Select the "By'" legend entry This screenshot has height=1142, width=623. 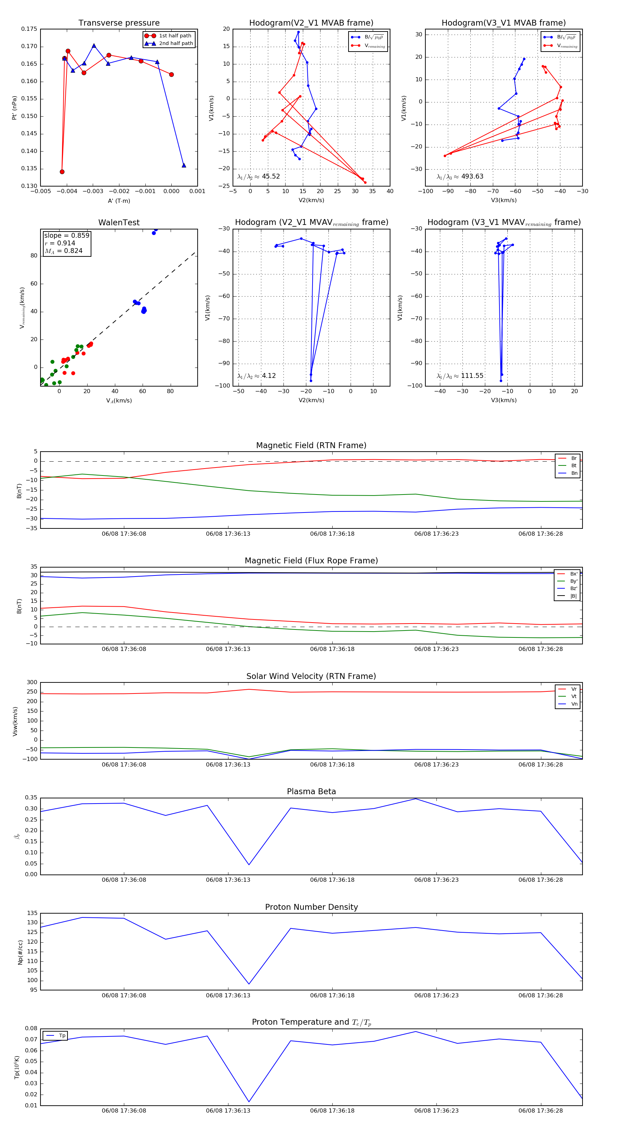567,581
